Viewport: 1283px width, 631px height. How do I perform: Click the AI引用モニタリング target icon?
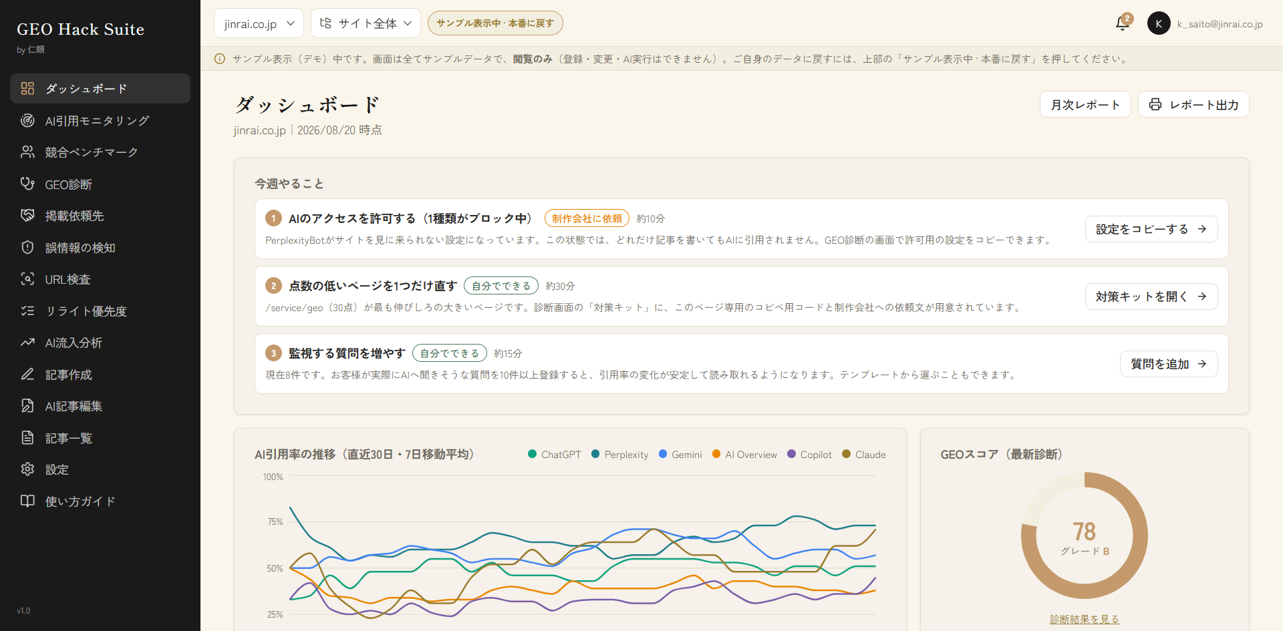point(27,120)
